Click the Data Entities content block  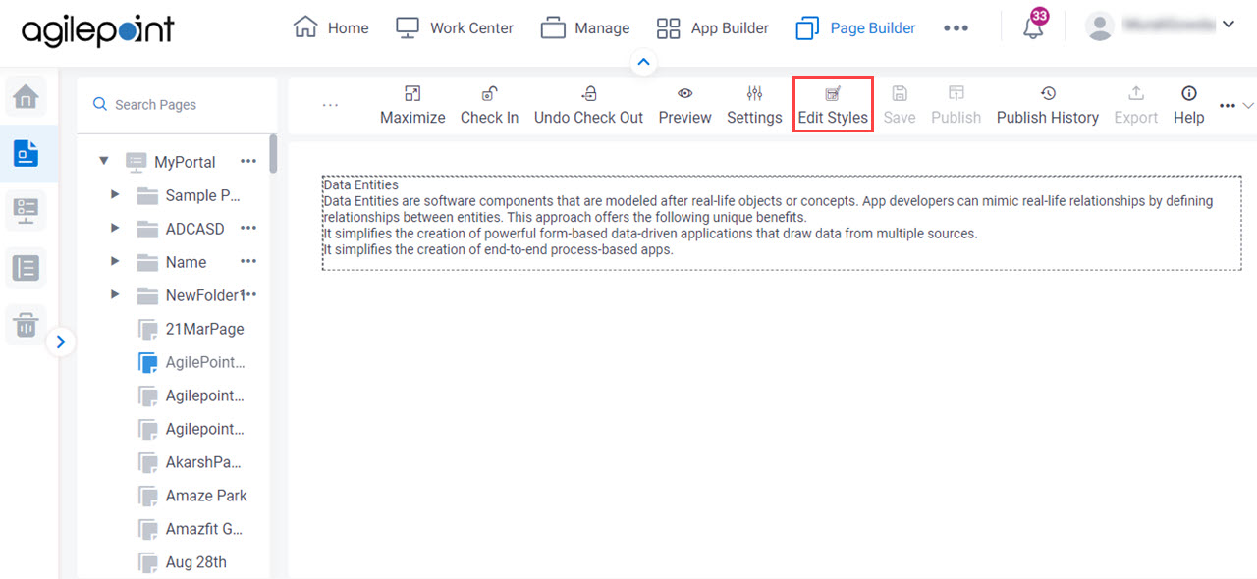pyautogui.click(x=782, y=223)
